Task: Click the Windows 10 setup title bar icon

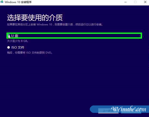Action: click(2, 2)
